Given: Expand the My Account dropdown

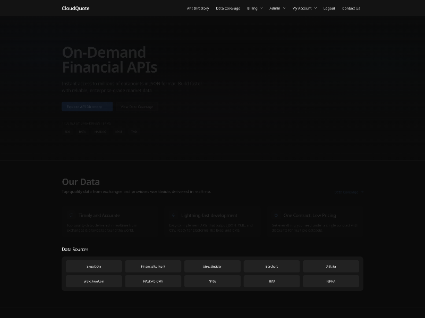Looking at the screenshot, I should pyautogui.click(x=304, y=8).
